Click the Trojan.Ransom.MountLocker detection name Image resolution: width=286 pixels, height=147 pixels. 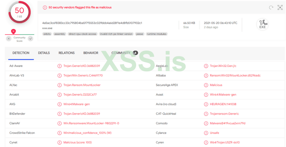click(82, 85)
